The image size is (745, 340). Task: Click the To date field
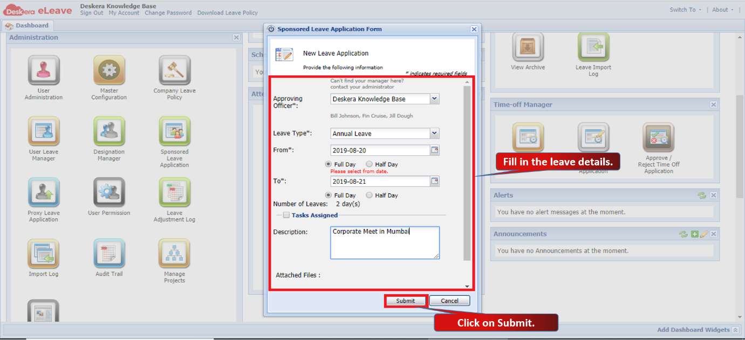point(380,182)
